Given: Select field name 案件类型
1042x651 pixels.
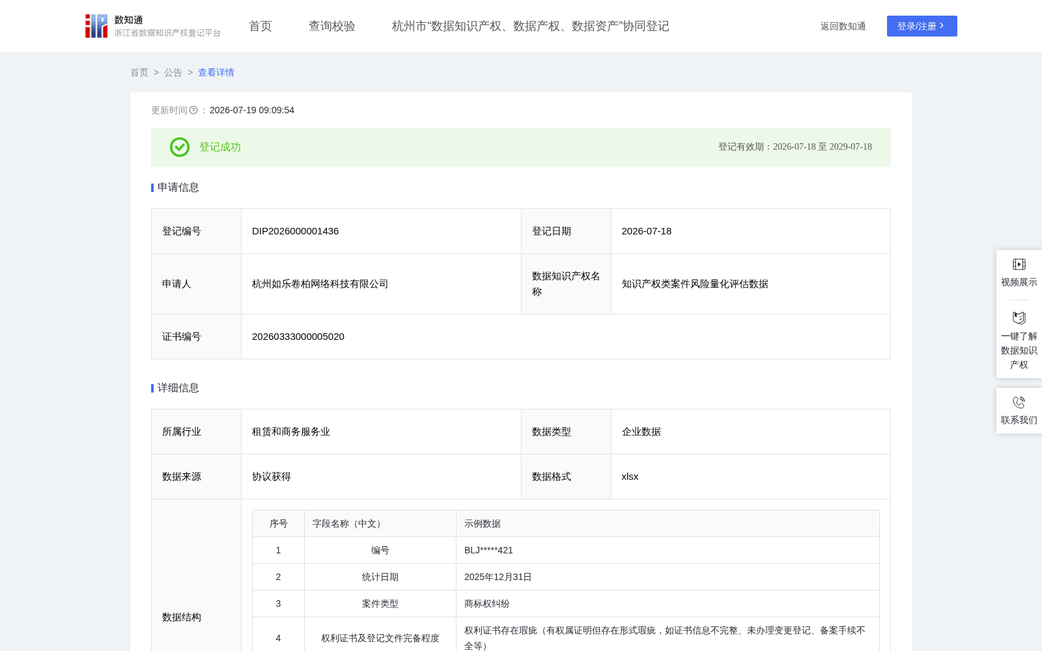Looking at the screenshot, I should (380, 603).
